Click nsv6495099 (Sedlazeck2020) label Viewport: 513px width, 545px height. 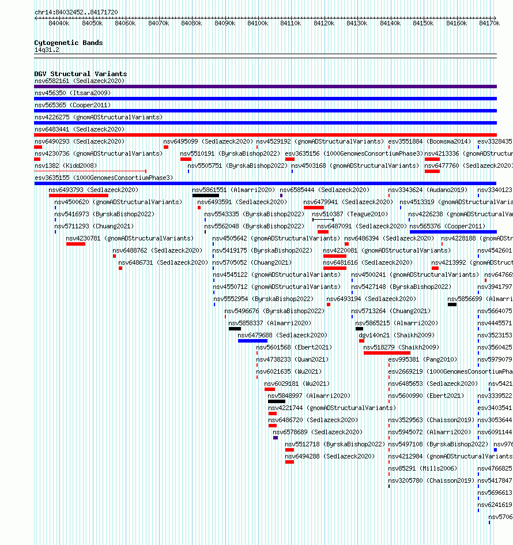(x=209, y=142)
